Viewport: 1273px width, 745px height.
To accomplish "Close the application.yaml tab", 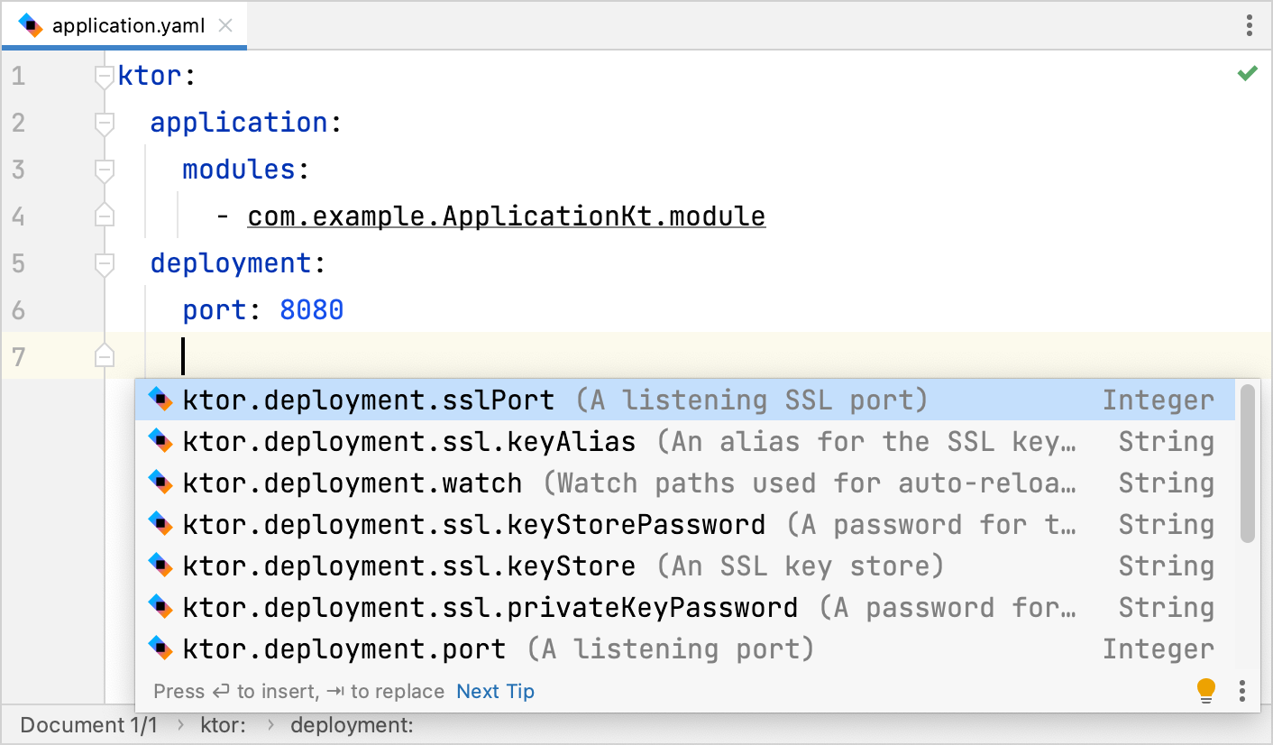I will [225, 25].
